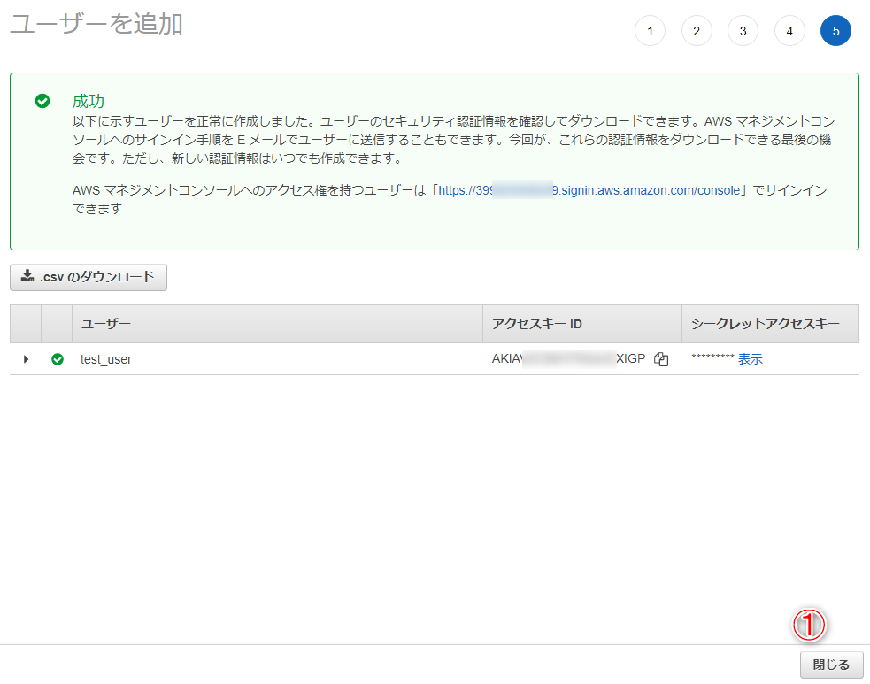The height and width of the screenshot is (684, 870).
Task: Click the ユーザーを追加 page title
Action: click(x=96, y=24)
